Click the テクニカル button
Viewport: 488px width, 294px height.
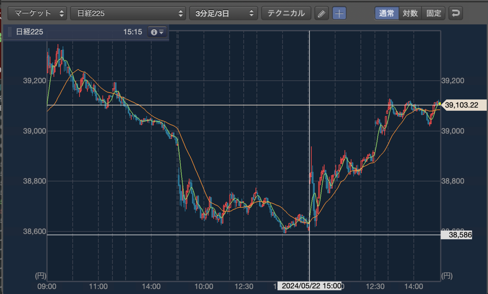(286, 13)
